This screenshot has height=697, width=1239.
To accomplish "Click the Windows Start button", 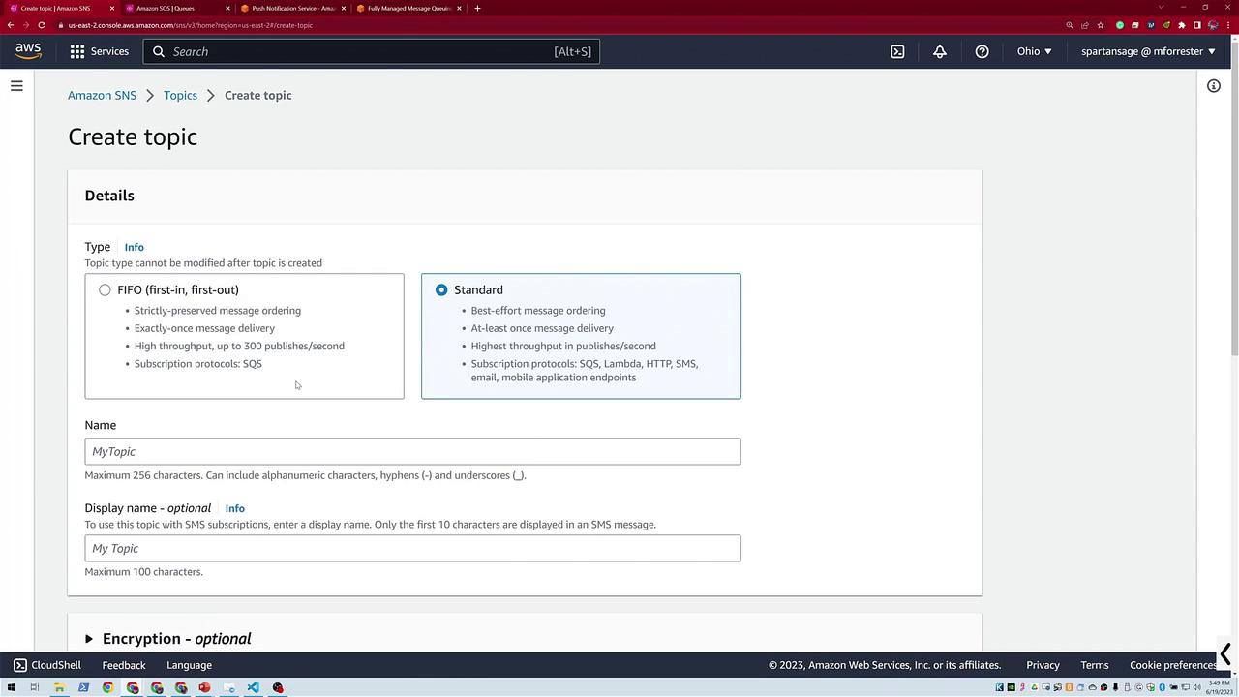I will pos(12,688).
